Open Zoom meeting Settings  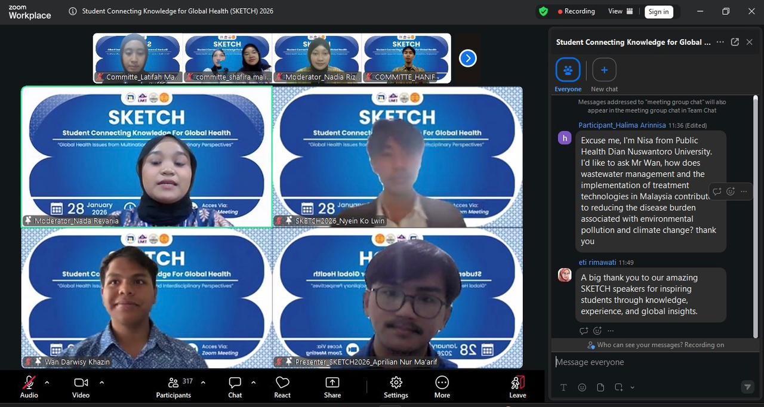[x=395, y=387]
